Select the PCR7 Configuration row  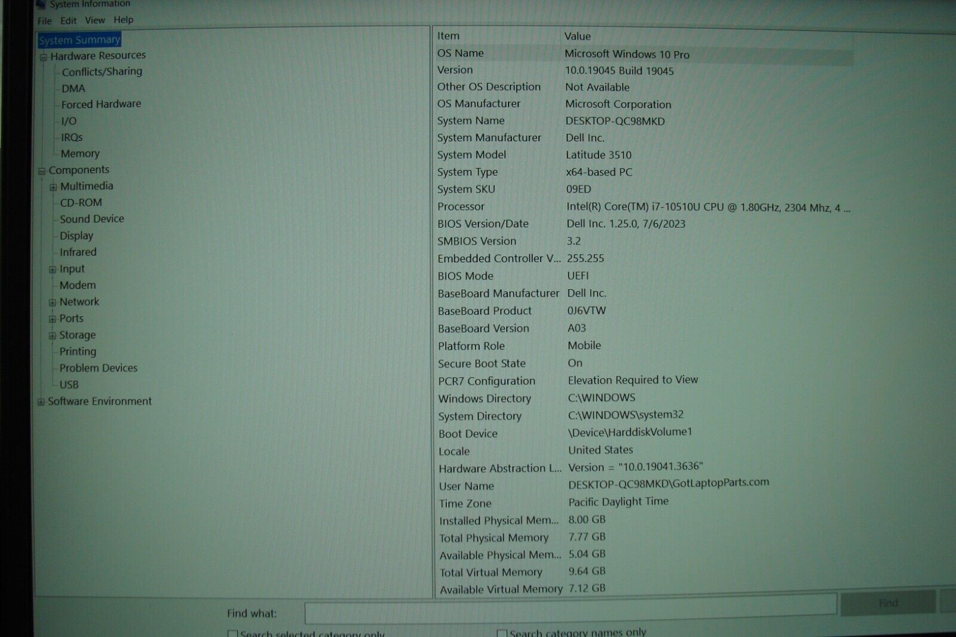pos(644,381)
